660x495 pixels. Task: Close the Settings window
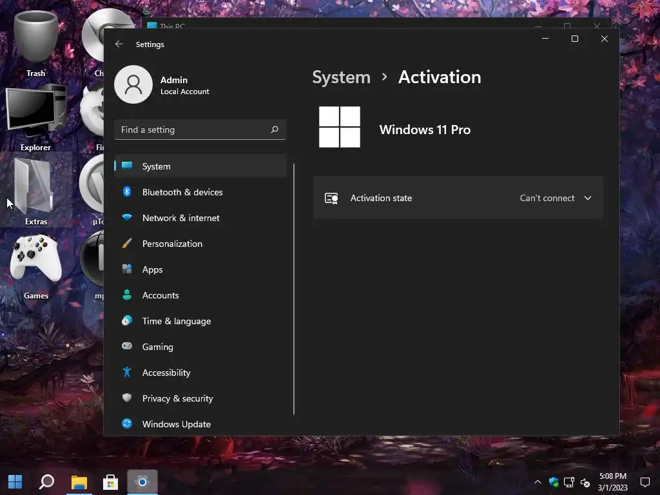(x=605, y=39)
